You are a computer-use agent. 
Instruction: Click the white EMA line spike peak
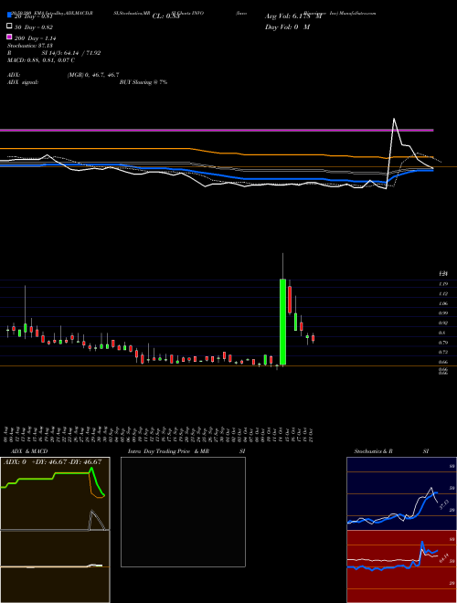(x=394, y=119)
